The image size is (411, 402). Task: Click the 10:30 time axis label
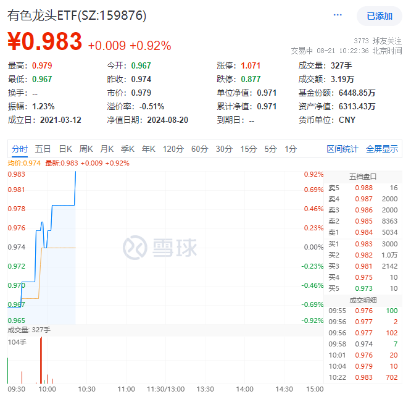click(x=87, y=390)
